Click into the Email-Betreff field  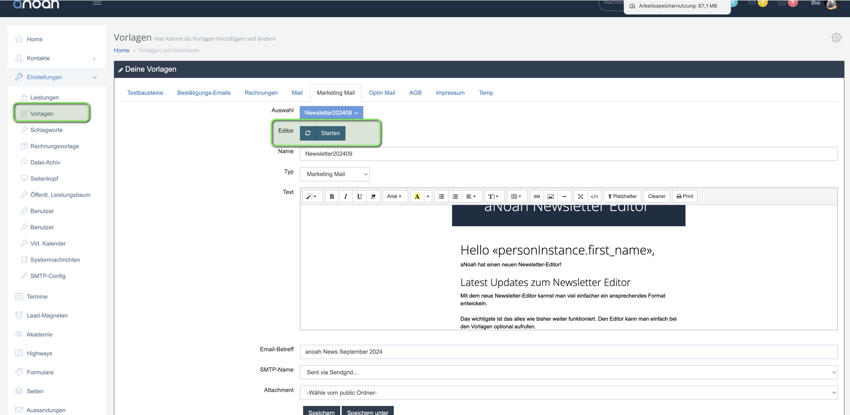click(568, 352)
